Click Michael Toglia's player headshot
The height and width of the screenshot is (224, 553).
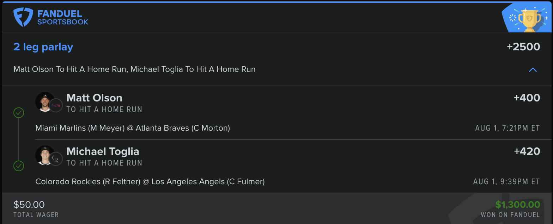coord(45,155)
